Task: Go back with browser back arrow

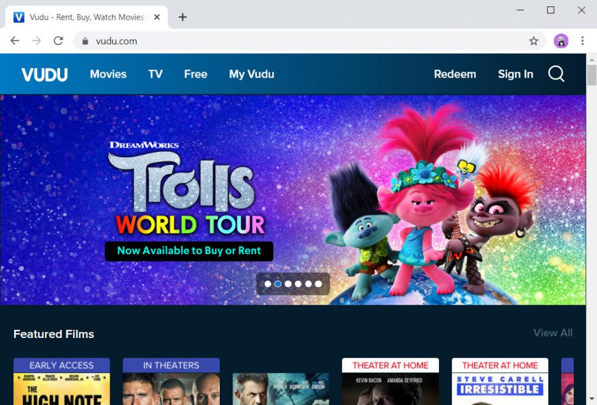Action: (15, 41)
